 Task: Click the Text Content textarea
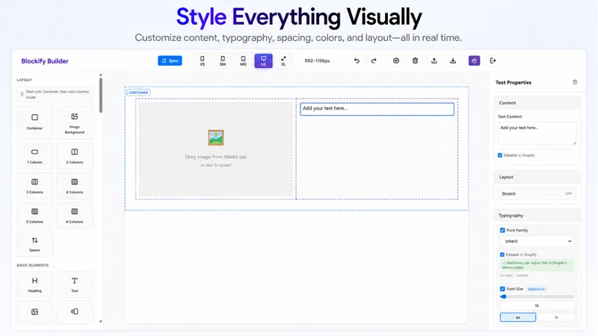click(x=537, y=134)
